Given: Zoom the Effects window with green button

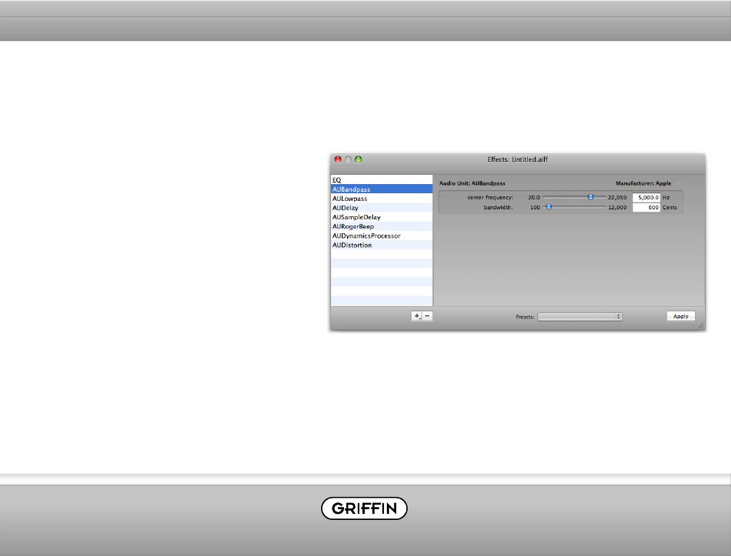Looking at the screenshot, I should (359, 160).
